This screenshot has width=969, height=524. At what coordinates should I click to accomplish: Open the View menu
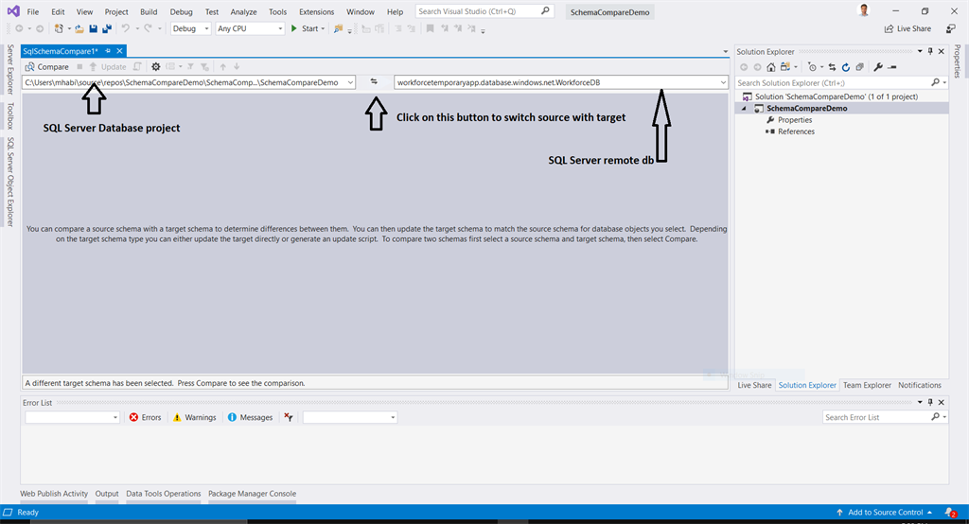coord(84,11)
